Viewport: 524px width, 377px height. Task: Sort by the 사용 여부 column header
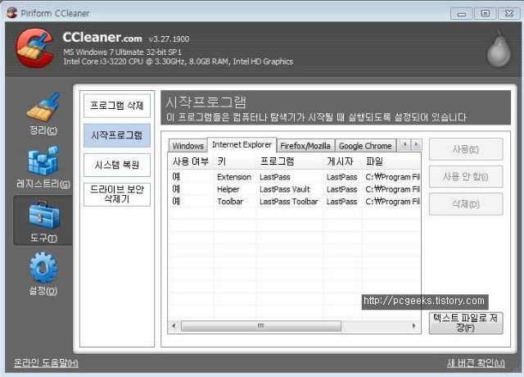(x=191, y=161)
